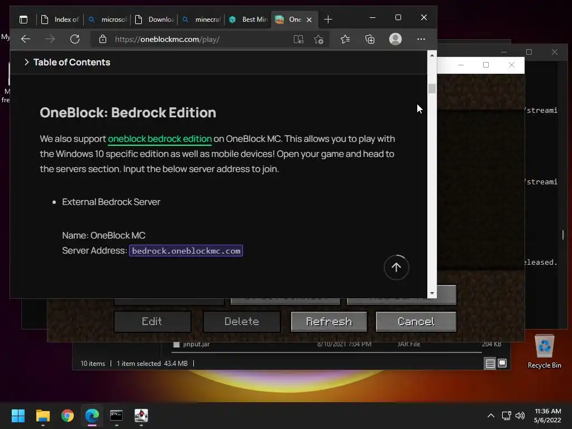The height and width of the screenshot is (429, 572).
Task: Minimize the Minecraft window
Action: [461, 65]
